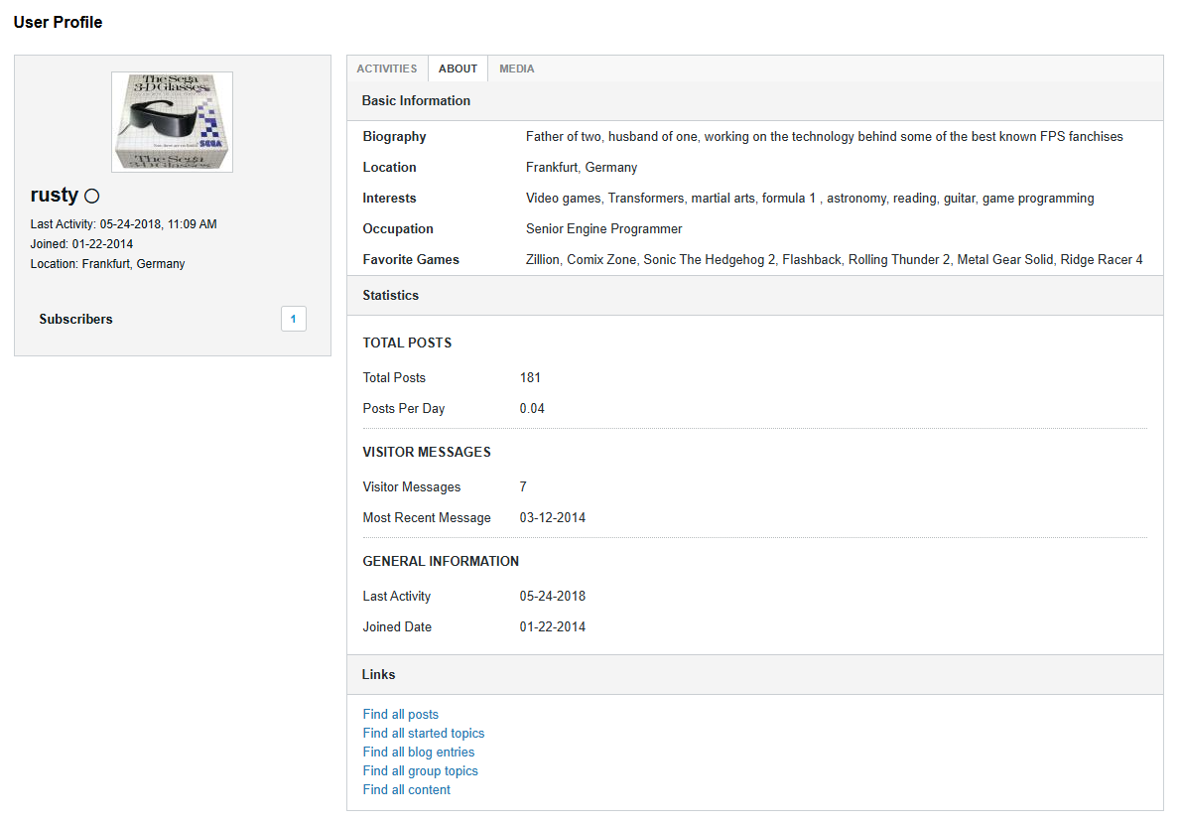
Task: Follow the Find all group topics link
Action: point(420,770)
